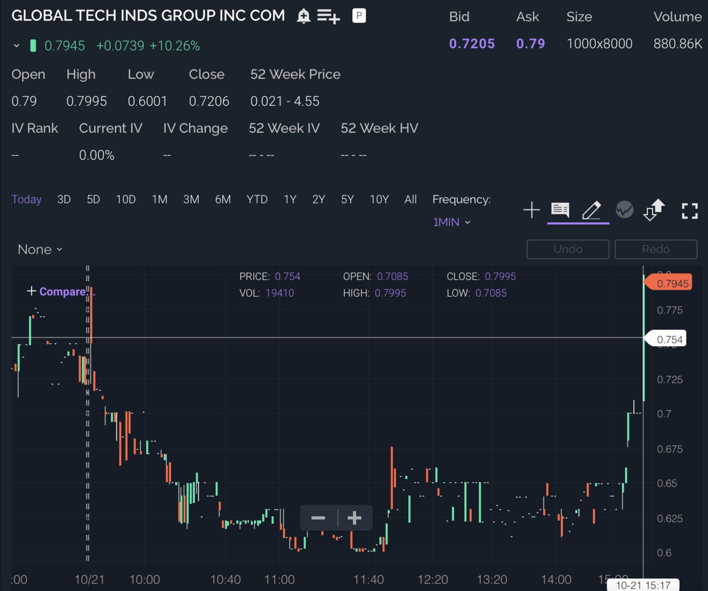This screenshot has height=591, width=708.
Task: Select the pencil drawing tool
Action: tap(592, 210)
